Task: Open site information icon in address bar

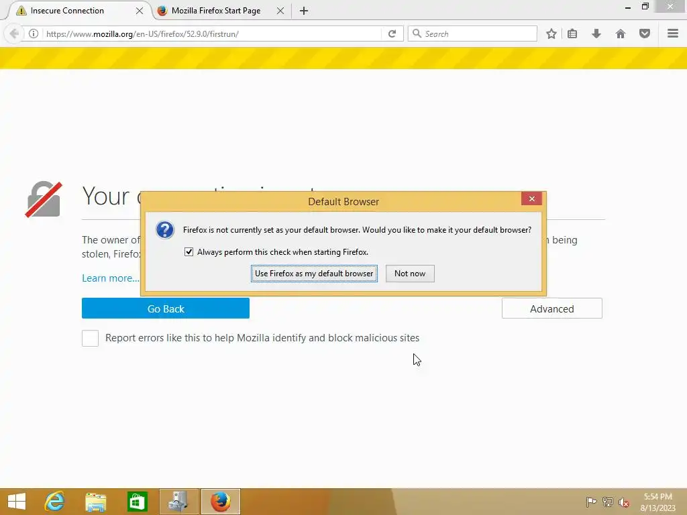Action: 34,34
